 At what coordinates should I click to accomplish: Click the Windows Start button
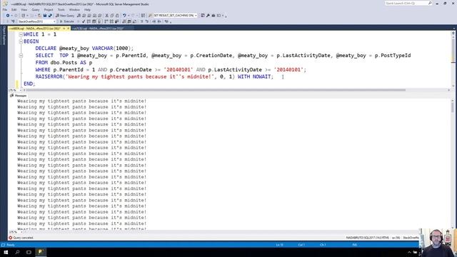click(x=6, y=252)
